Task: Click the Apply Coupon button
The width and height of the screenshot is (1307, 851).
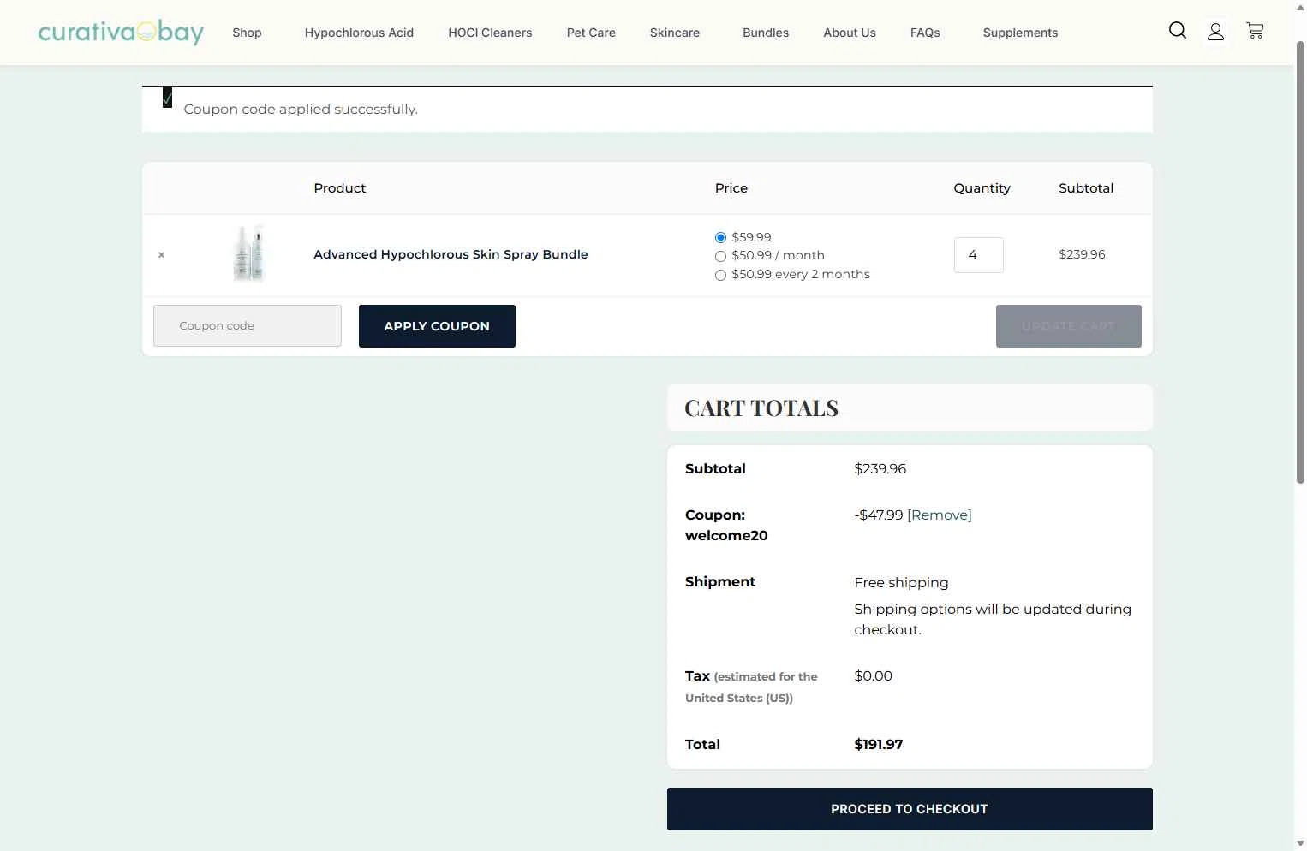Action: point(437,326)
